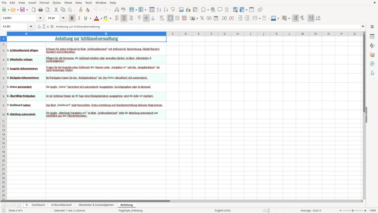Viewport: 378px width, 213px height.
Task: Toggle Italic formatting
Action: 79,18
